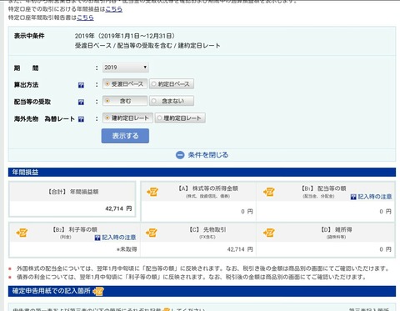Click pencil icon beside 【B2】利子等の額
Image resolution: width=400 pixels, height=311 pixels.
22,233
